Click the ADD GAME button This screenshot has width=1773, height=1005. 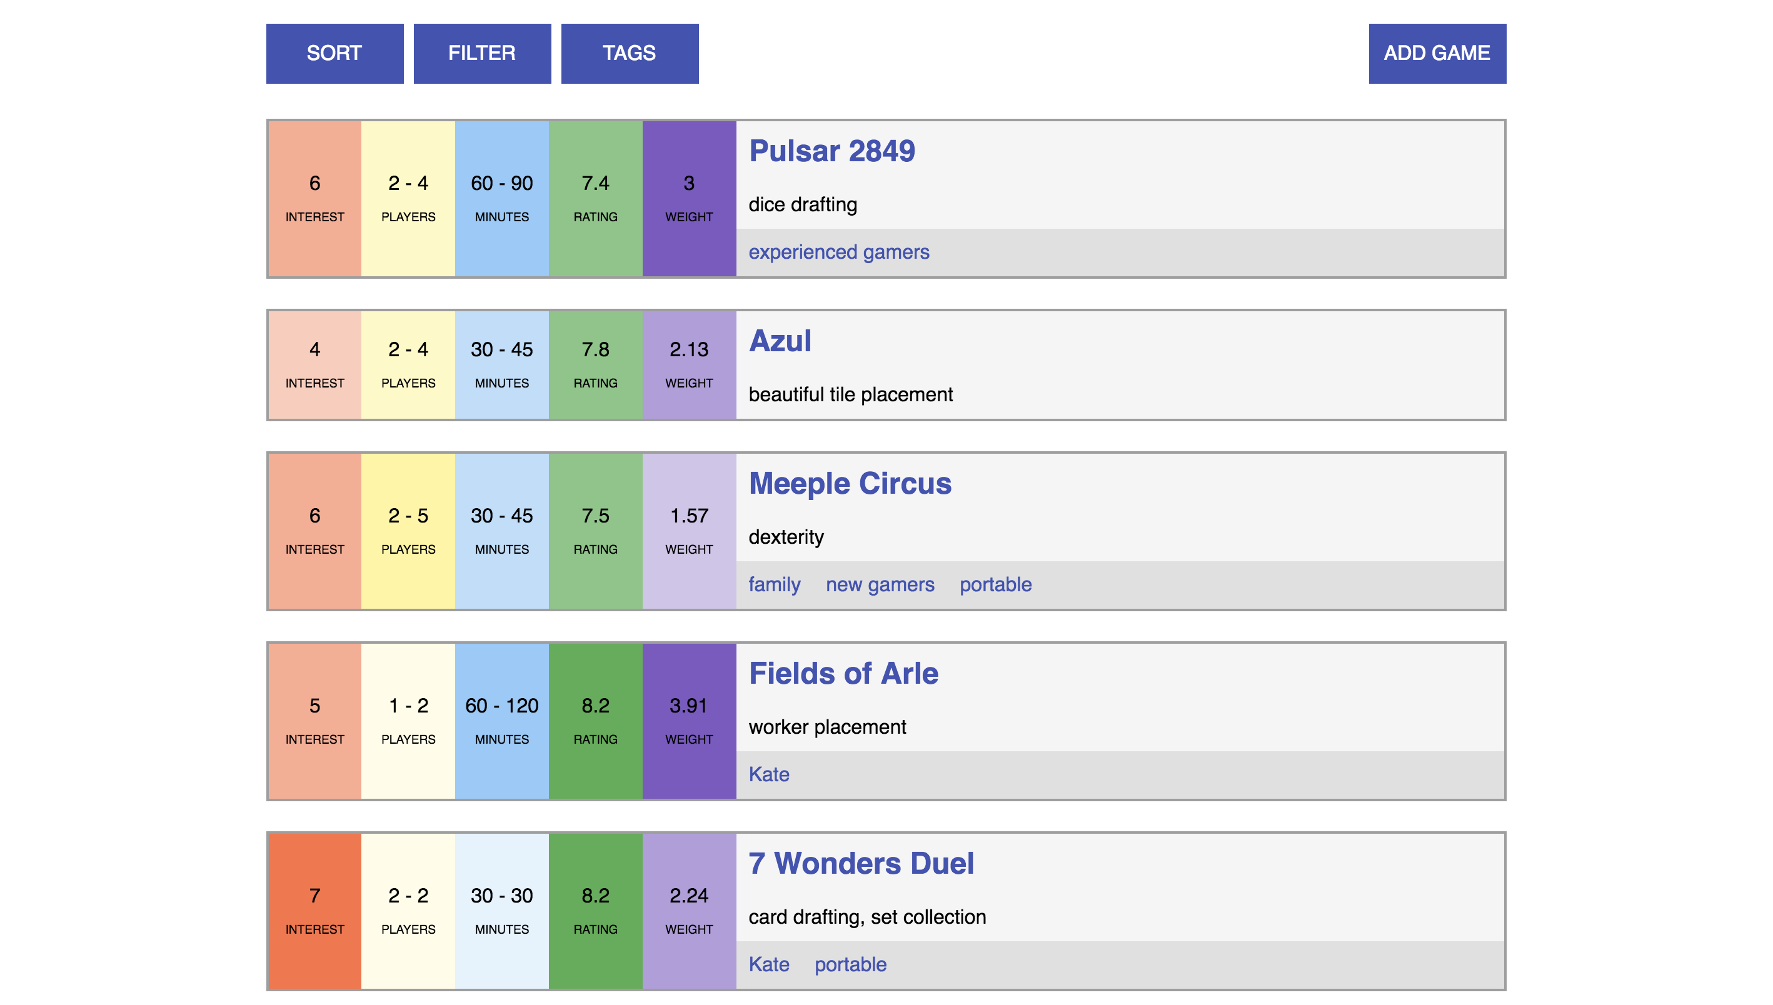[1437, 54]
